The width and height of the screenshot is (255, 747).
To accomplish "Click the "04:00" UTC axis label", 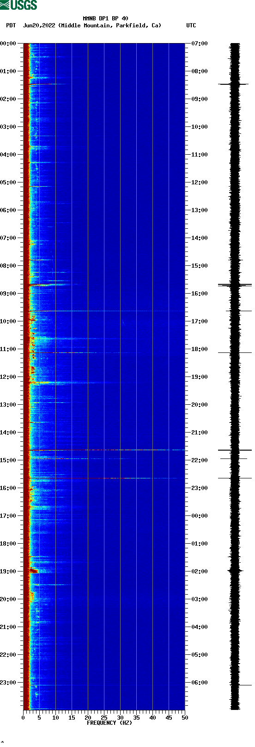I will click(200, 627).
